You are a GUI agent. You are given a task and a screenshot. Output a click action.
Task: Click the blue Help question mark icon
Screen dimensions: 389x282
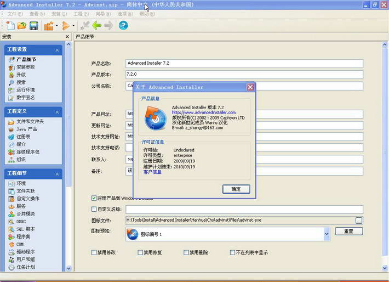click(123, 26)
